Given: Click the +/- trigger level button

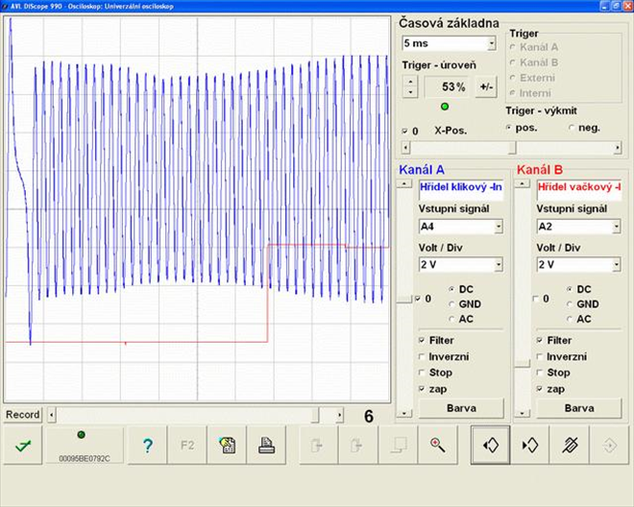Looking at the screenshot, I should tap(486, 87).
